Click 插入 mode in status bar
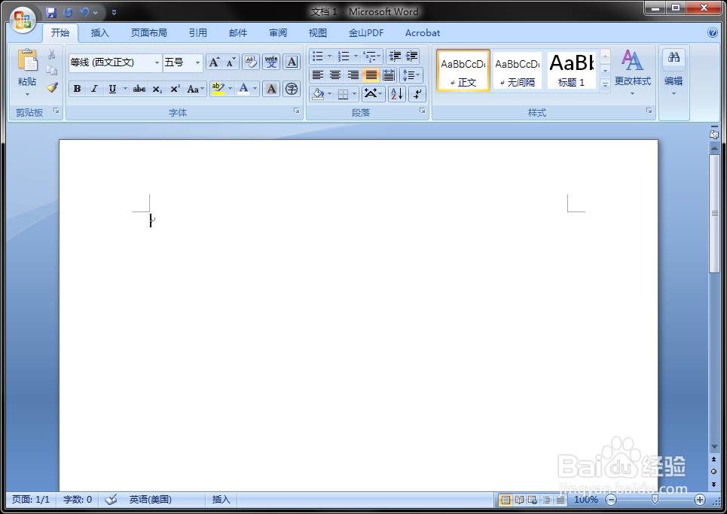Screen dimensions: 727x514 [221, 500]
